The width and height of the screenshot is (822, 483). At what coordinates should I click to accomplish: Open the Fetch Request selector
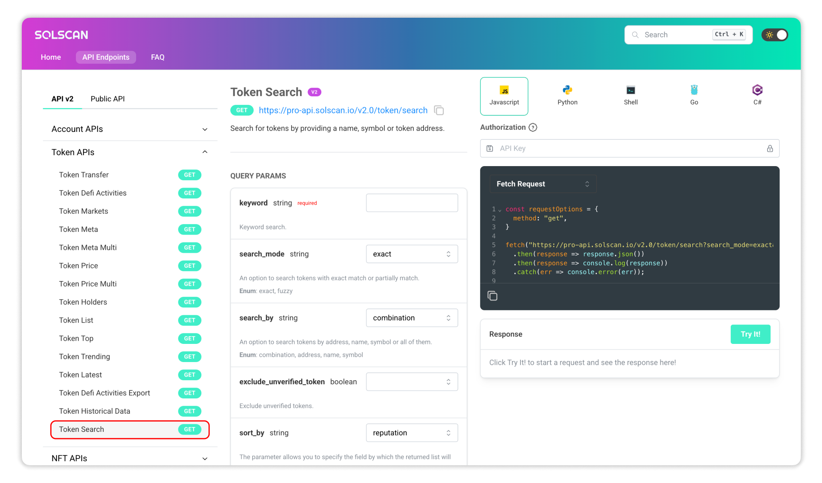[542, 184]
